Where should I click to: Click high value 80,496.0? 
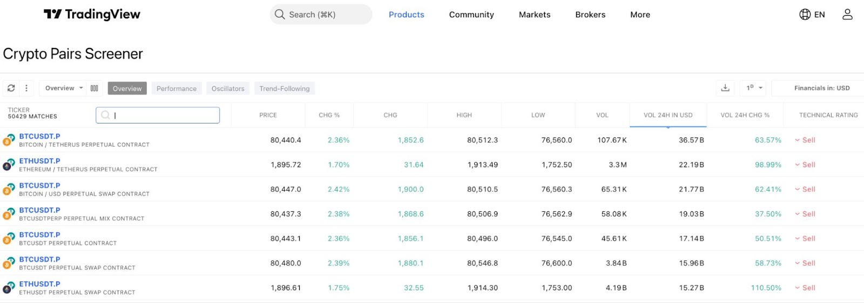(x=483, y=239)
